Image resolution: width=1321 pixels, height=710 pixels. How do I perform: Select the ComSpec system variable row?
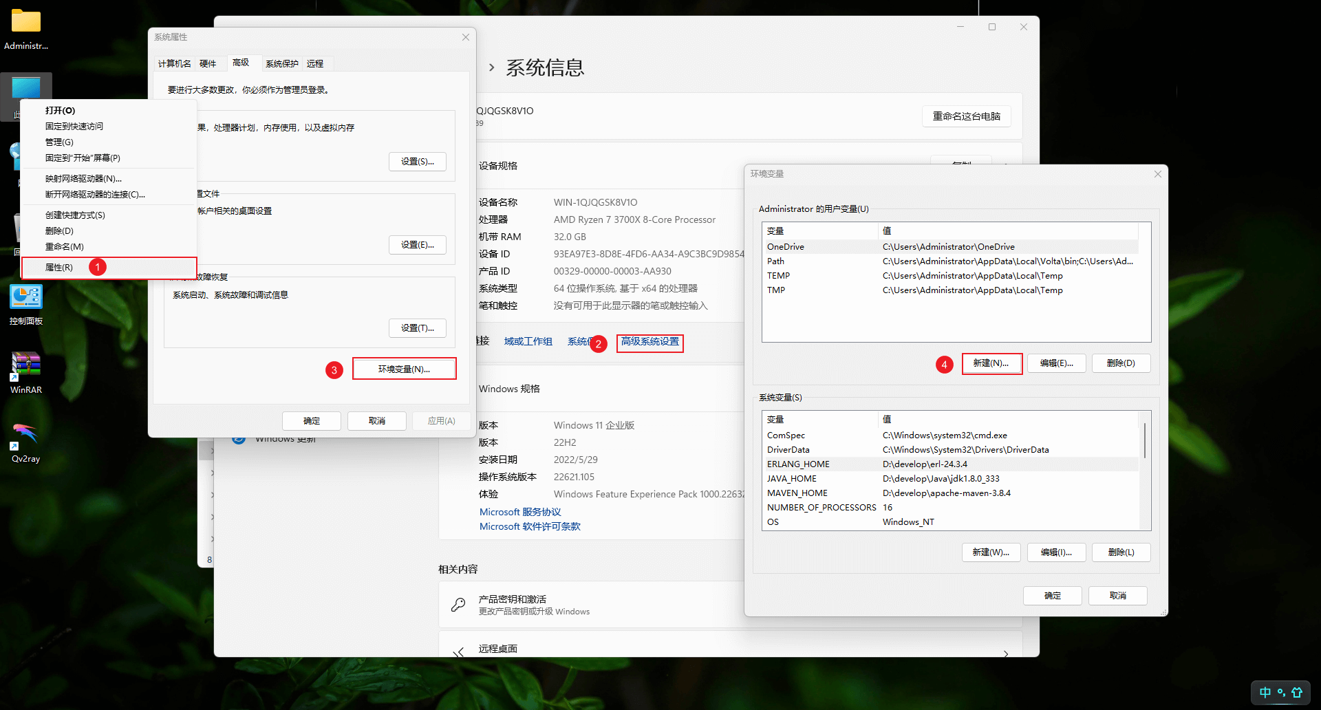click(950, 435)
